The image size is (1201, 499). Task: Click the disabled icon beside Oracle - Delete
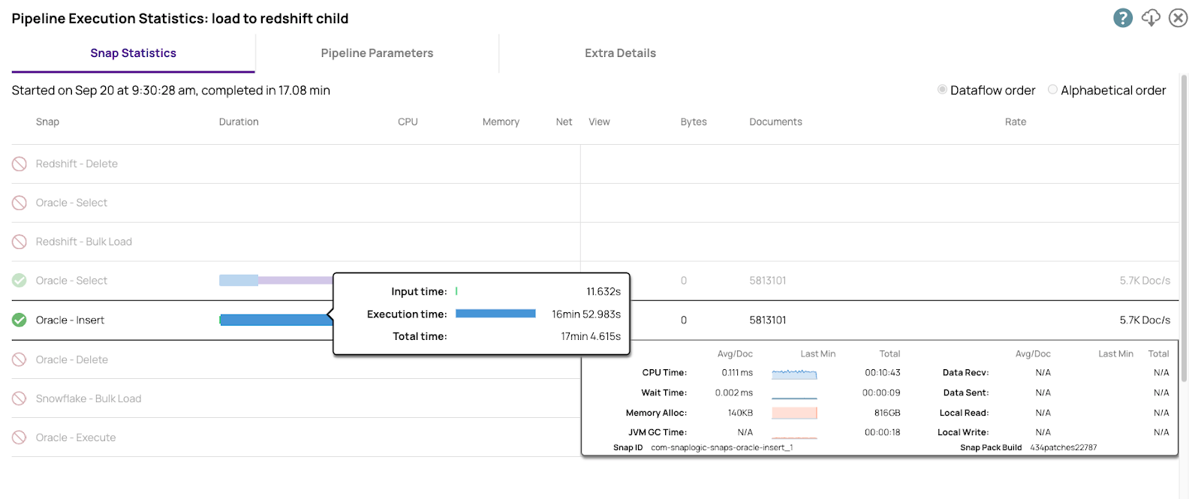pyautogui.click(x=20, y=360)
